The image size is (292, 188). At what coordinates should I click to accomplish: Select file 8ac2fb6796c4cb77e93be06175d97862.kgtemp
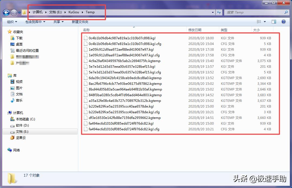click(x=125, y=83)
